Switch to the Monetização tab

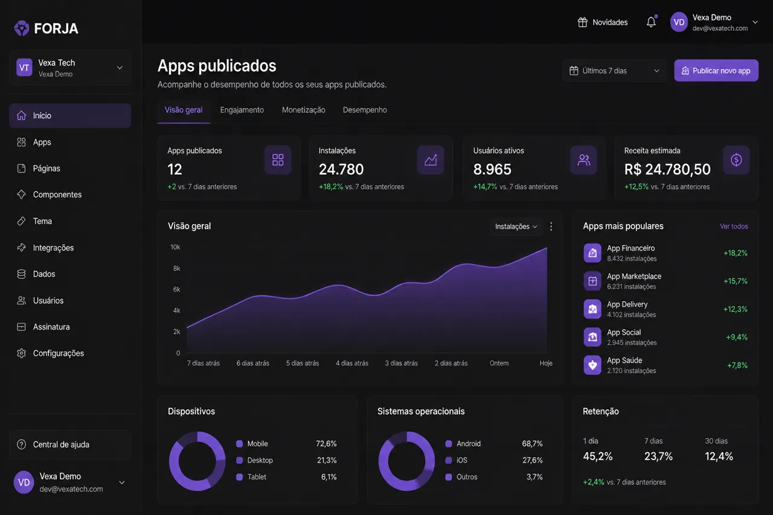point(303,110)
